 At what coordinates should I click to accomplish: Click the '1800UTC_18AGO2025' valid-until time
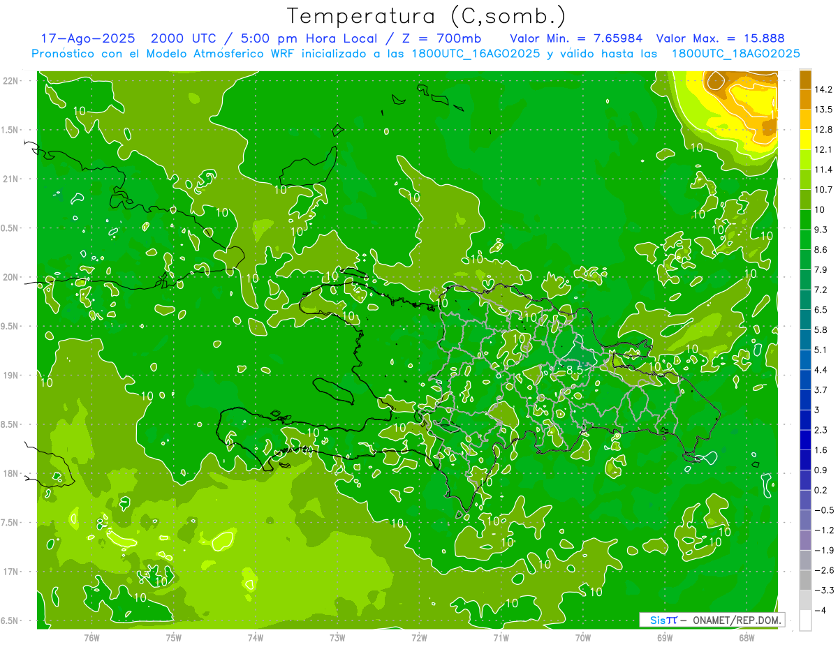735,54
